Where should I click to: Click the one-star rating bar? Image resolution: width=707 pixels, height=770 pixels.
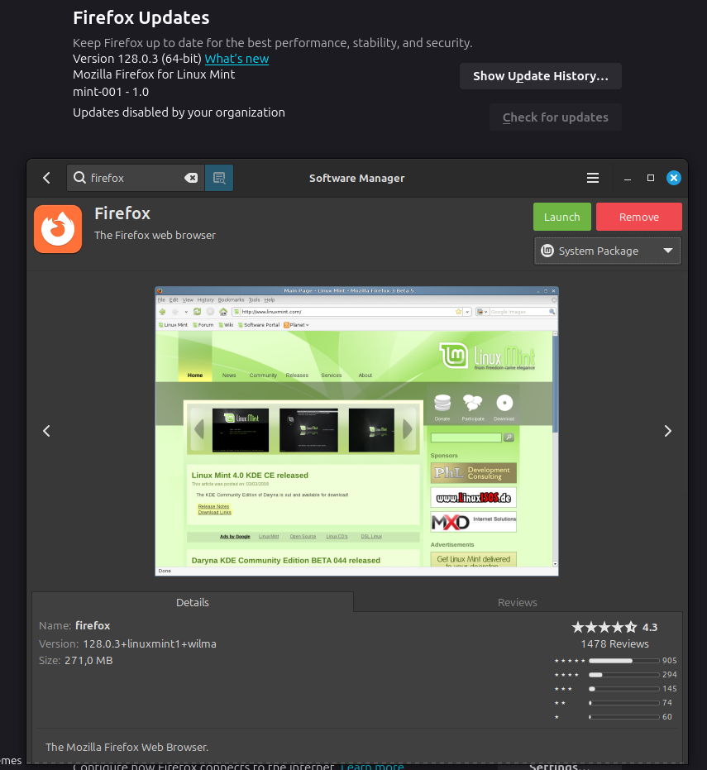[624, 717]
